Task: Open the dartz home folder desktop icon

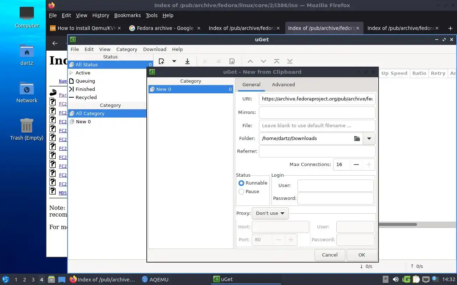Action: 27,55
